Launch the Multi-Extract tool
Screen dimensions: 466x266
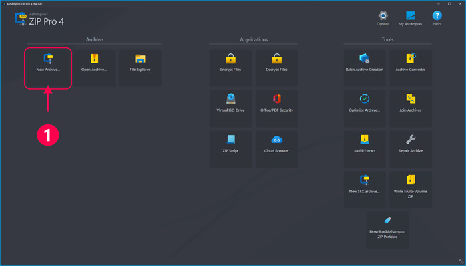pyautogui.click(x=365, y=149)
